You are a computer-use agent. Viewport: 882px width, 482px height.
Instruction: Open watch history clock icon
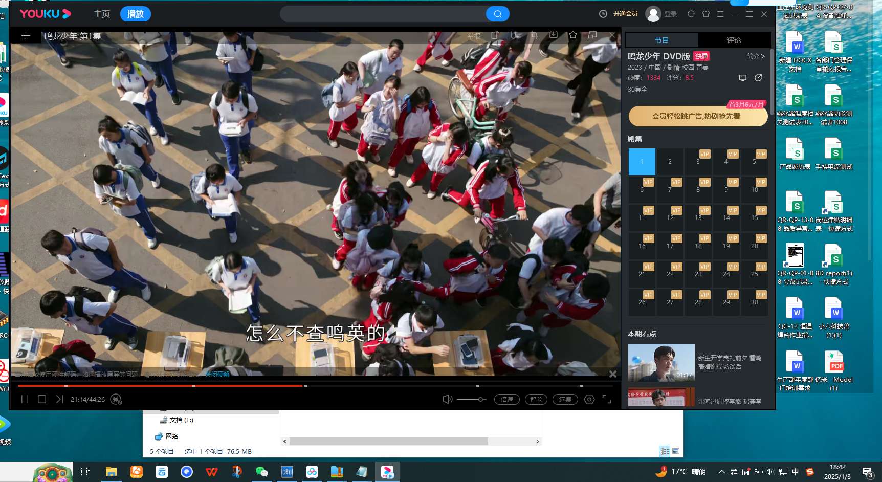[x=603, y=14]
